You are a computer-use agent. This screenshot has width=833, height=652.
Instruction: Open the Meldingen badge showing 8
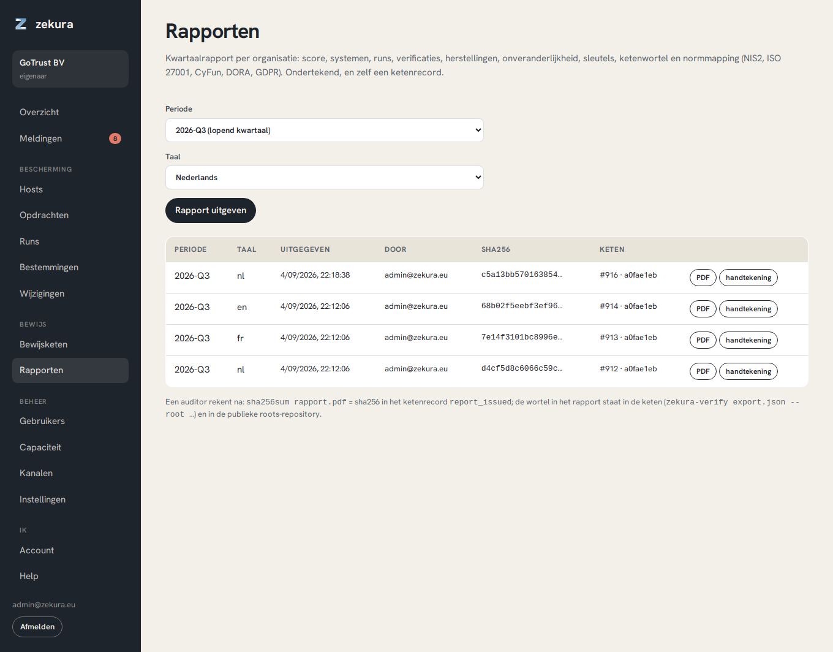115,138
